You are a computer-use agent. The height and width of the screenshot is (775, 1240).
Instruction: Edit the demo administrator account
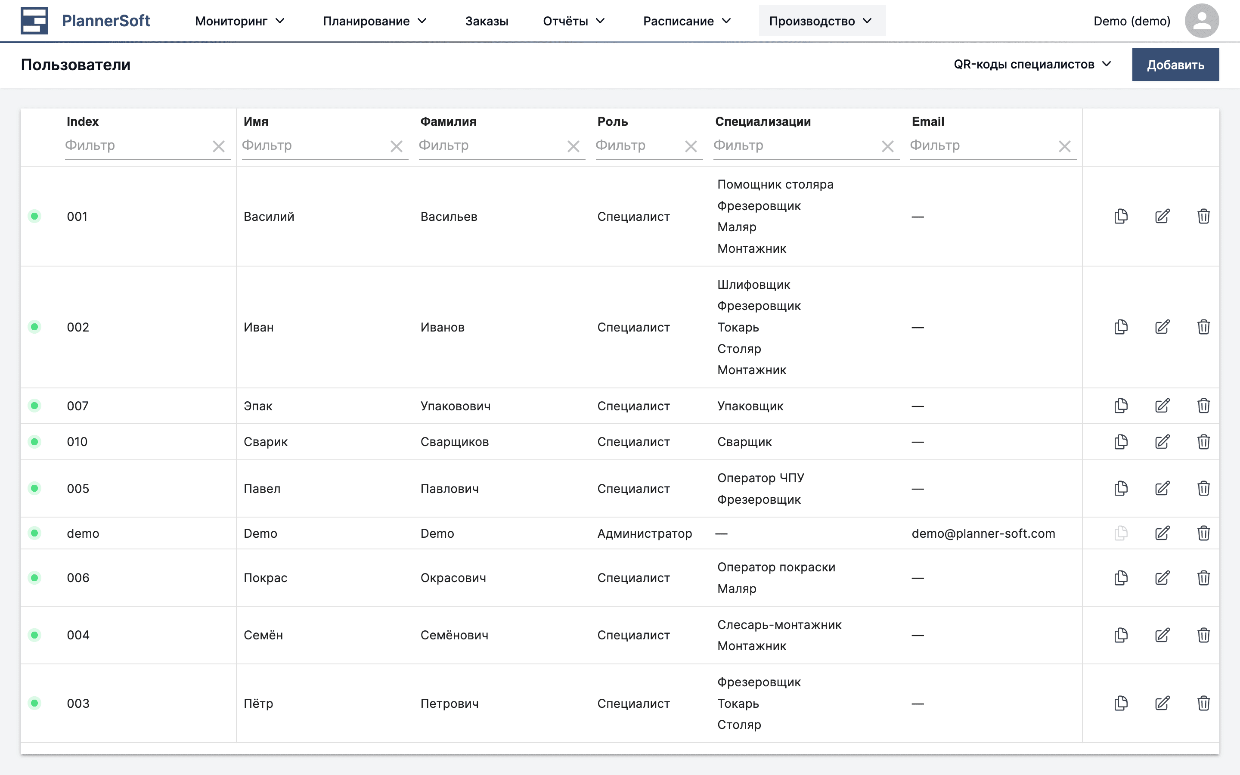coord(1162,533)
